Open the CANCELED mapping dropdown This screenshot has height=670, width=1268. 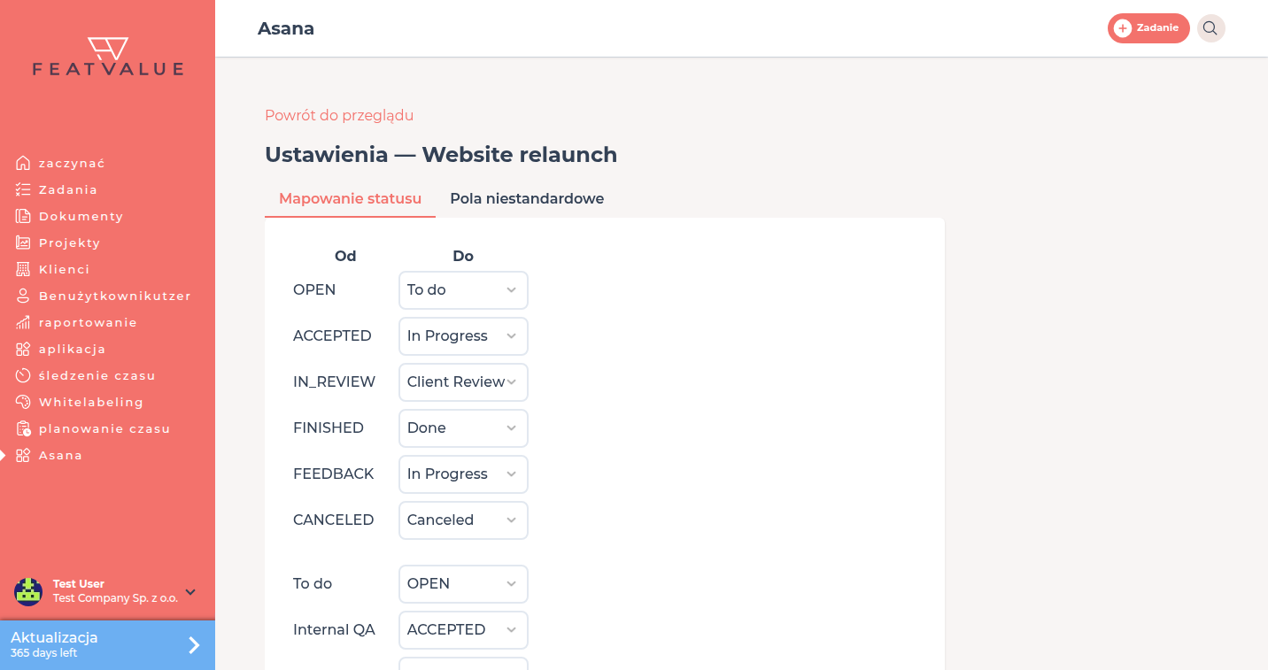click(x=463, y=520)
